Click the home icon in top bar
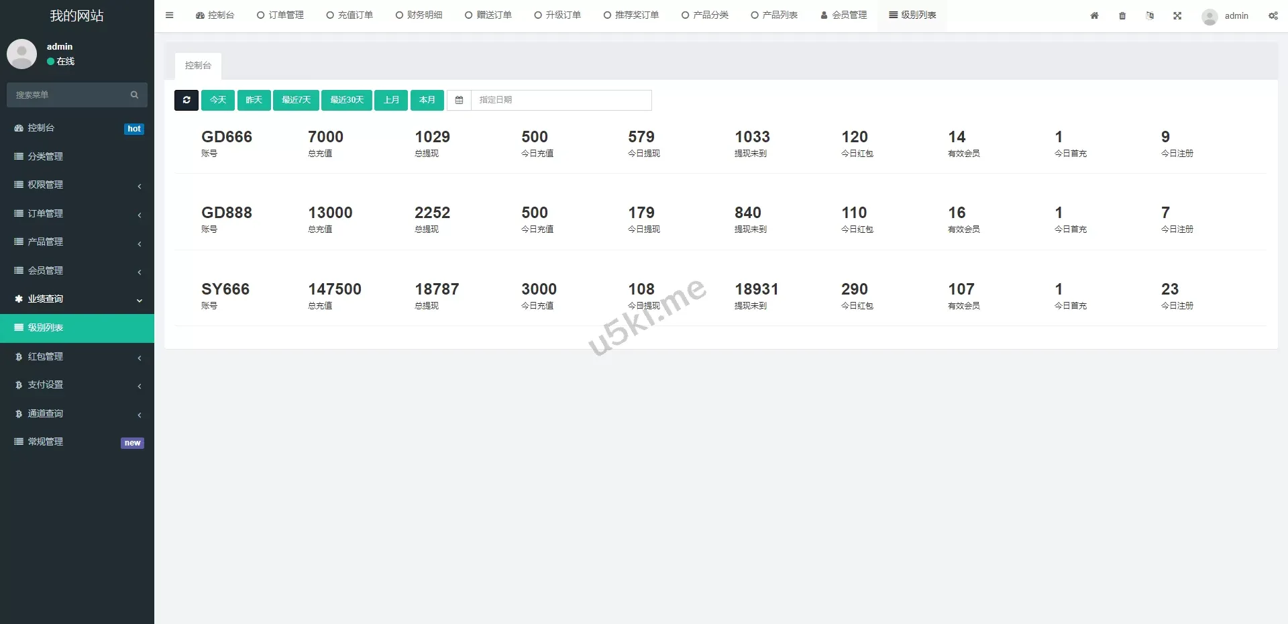 pyautogui.click(x=1094, y=15)
